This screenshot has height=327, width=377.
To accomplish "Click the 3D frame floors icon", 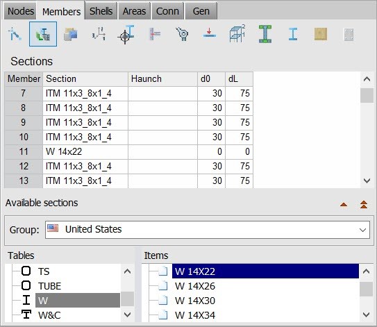I will click(x=237, y=33).
